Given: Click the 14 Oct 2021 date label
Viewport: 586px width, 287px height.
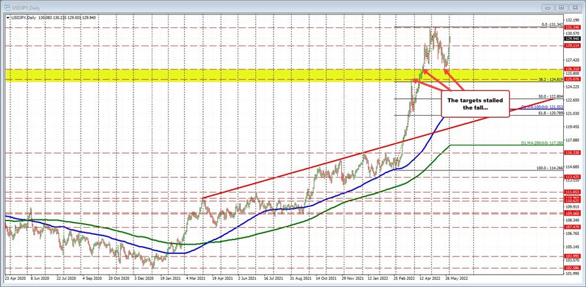Looking at the screenshot, I should [325, 279].
